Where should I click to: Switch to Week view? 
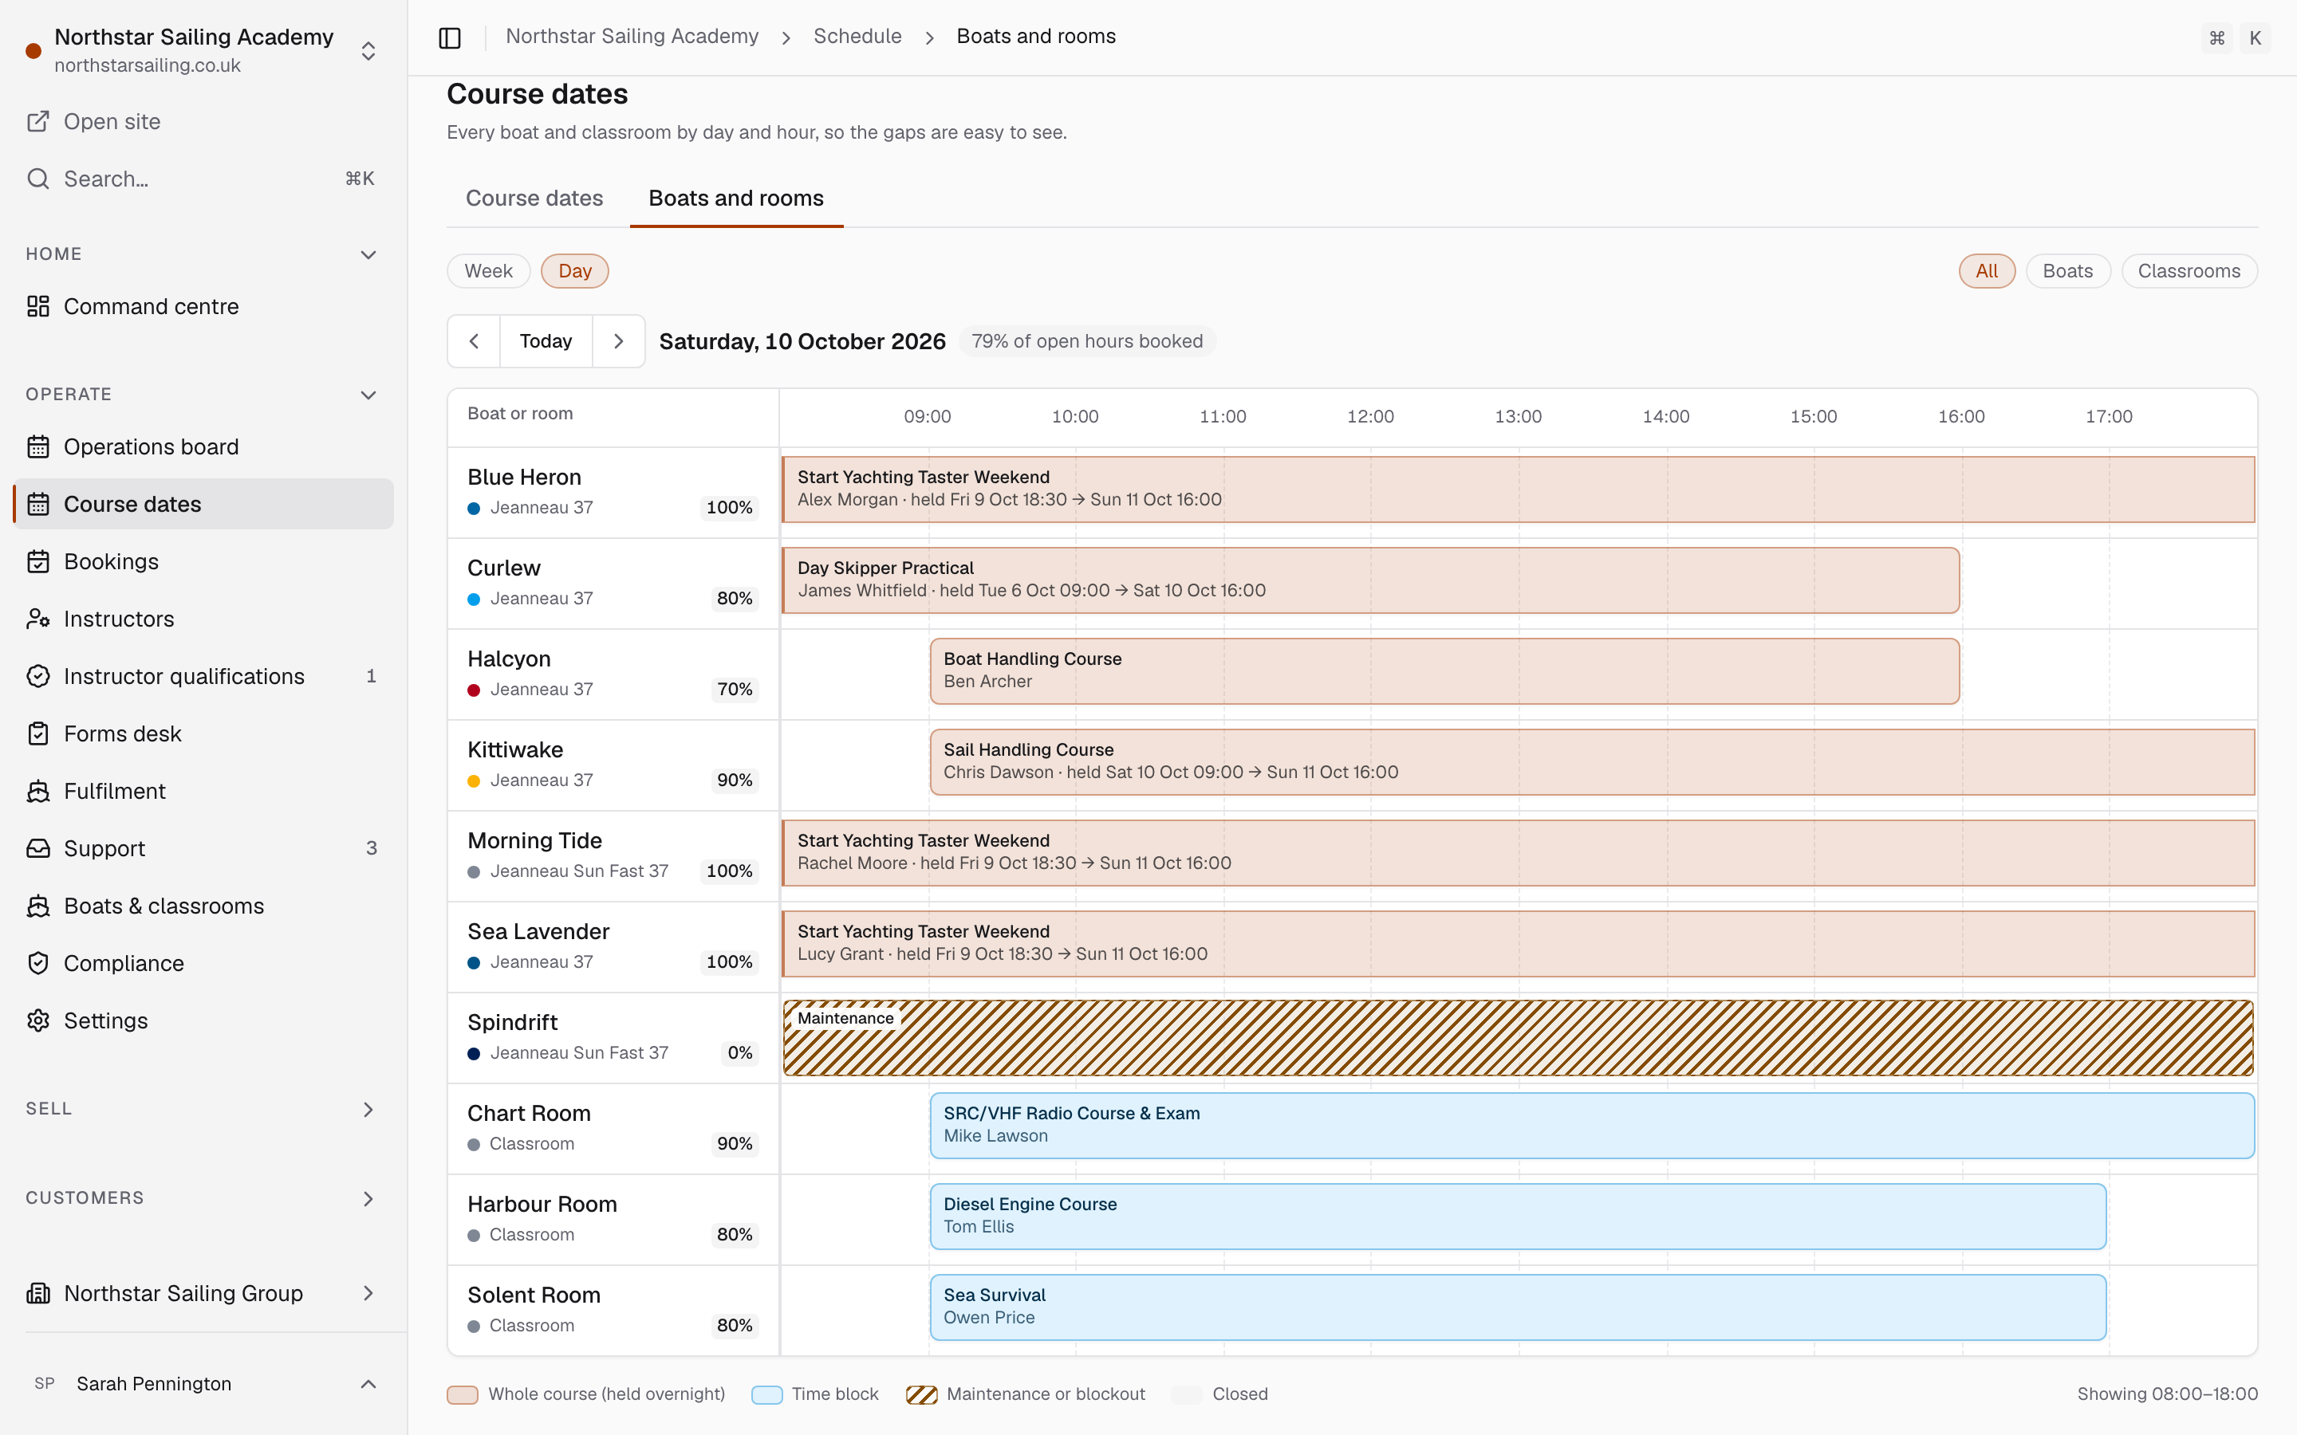488,271
